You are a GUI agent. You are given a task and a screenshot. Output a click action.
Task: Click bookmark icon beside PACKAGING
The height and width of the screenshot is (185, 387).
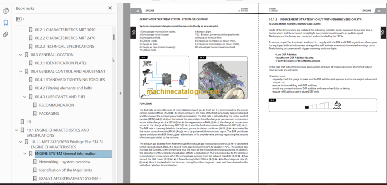click(x=35, y=113)
